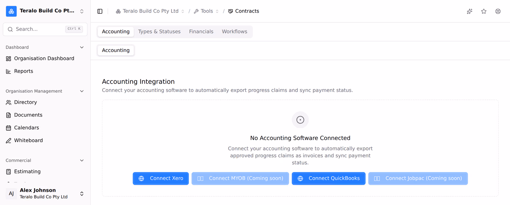Image resolution: width=510 pixels, height=205 pixels.
Task: Click the breadcrumb organisation icon
Action: click(118, 11)
